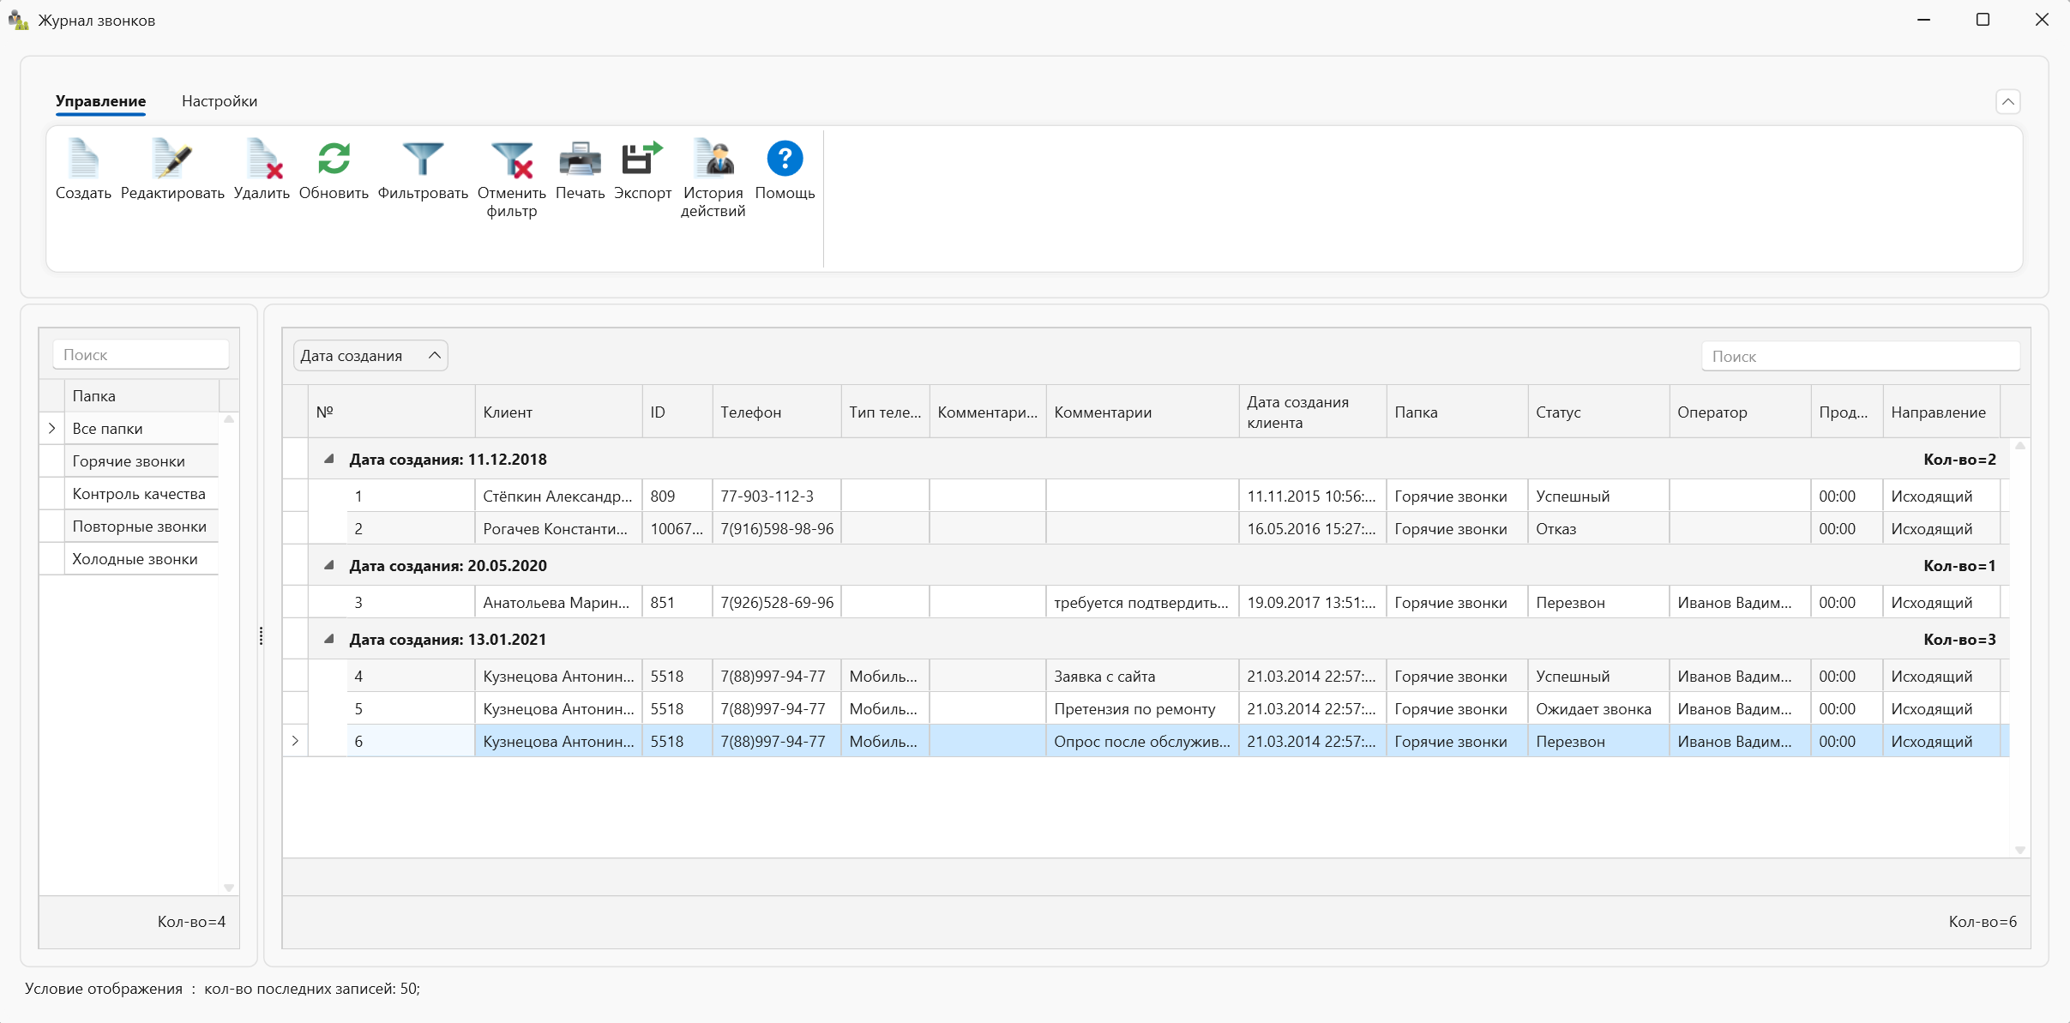The height and width of the screenshot is (1023, 2070).
Task: Collapse group Дата создания: 20.05.2020
Action: coord(328,565)
